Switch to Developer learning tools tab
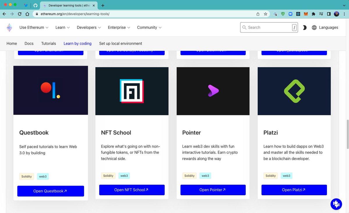This screenshot has width=349, height=213. pos(69,6)
